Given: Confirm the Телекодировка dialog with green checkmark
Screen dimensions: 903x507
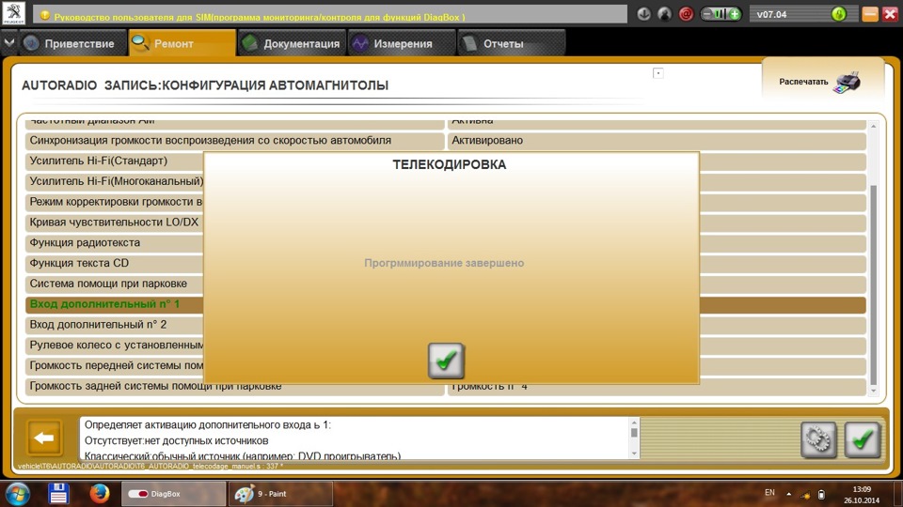Looking at the screenshot, I should (x=446, y=361).
